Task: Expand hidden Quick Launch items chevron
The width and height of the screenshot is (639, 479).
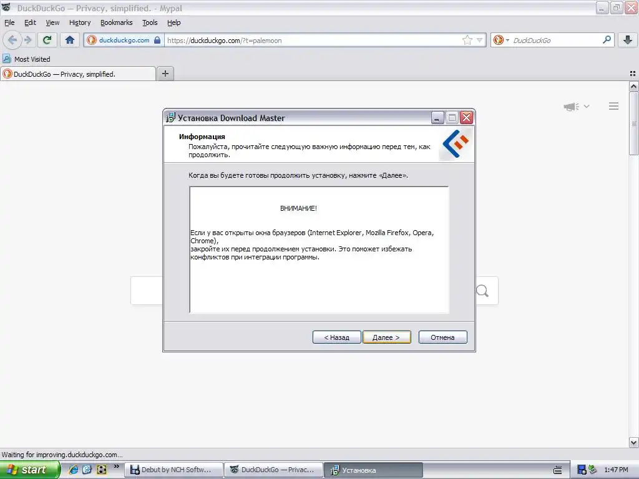Action: [117, 467]
